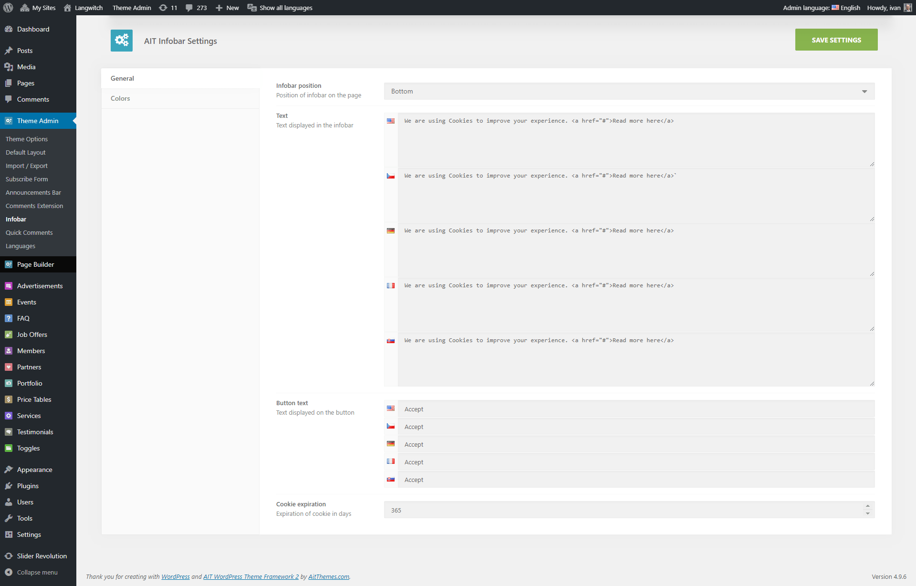Click the Czech flag infobar text area
This screenshot has height=586, width=916.
click(636, 195)
